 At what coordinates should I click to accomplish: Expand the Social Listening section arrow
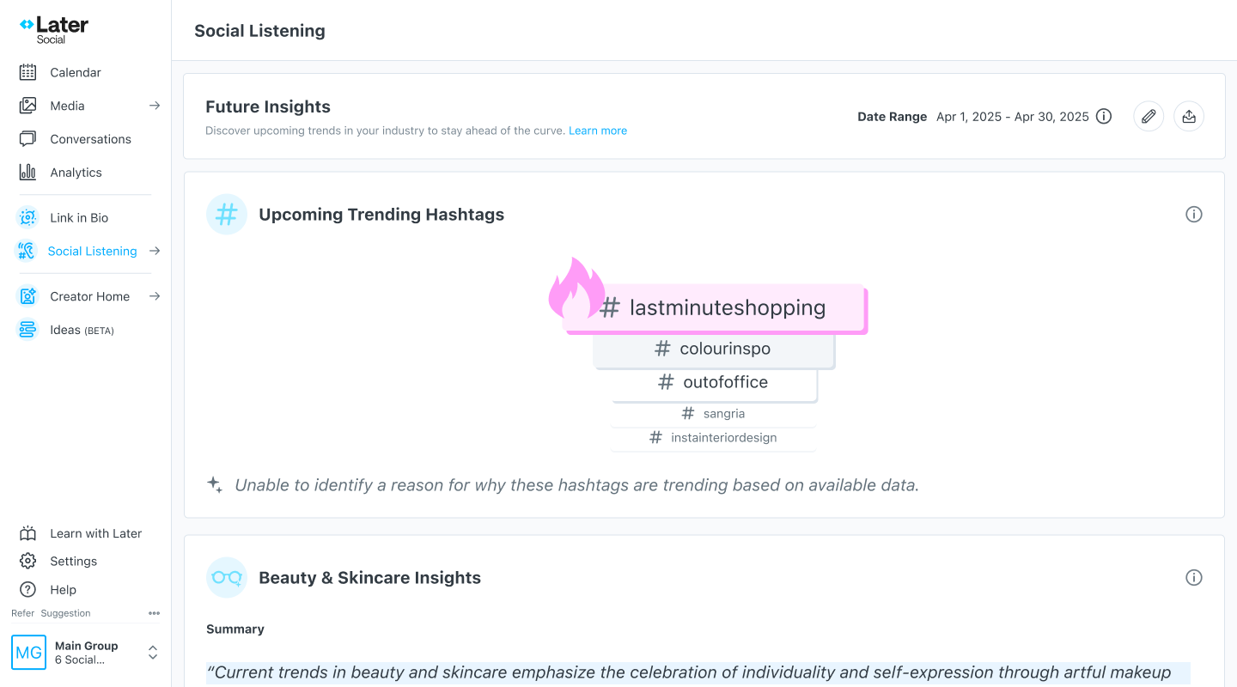[155, 251]
